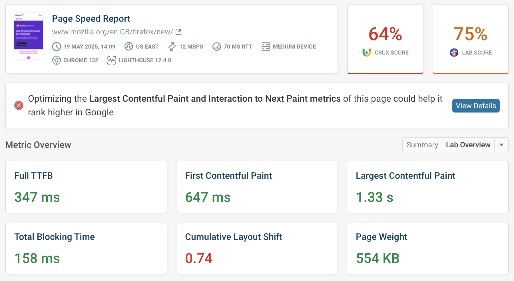Click the 347 ms value

[x=37, y=197]
